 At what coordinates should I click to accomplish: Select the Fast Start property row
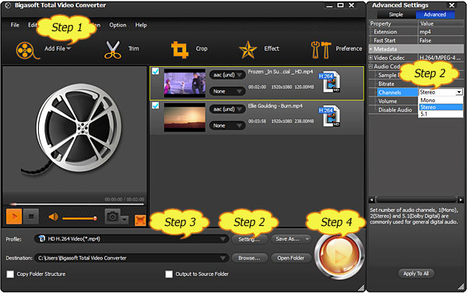click(416, 41)
